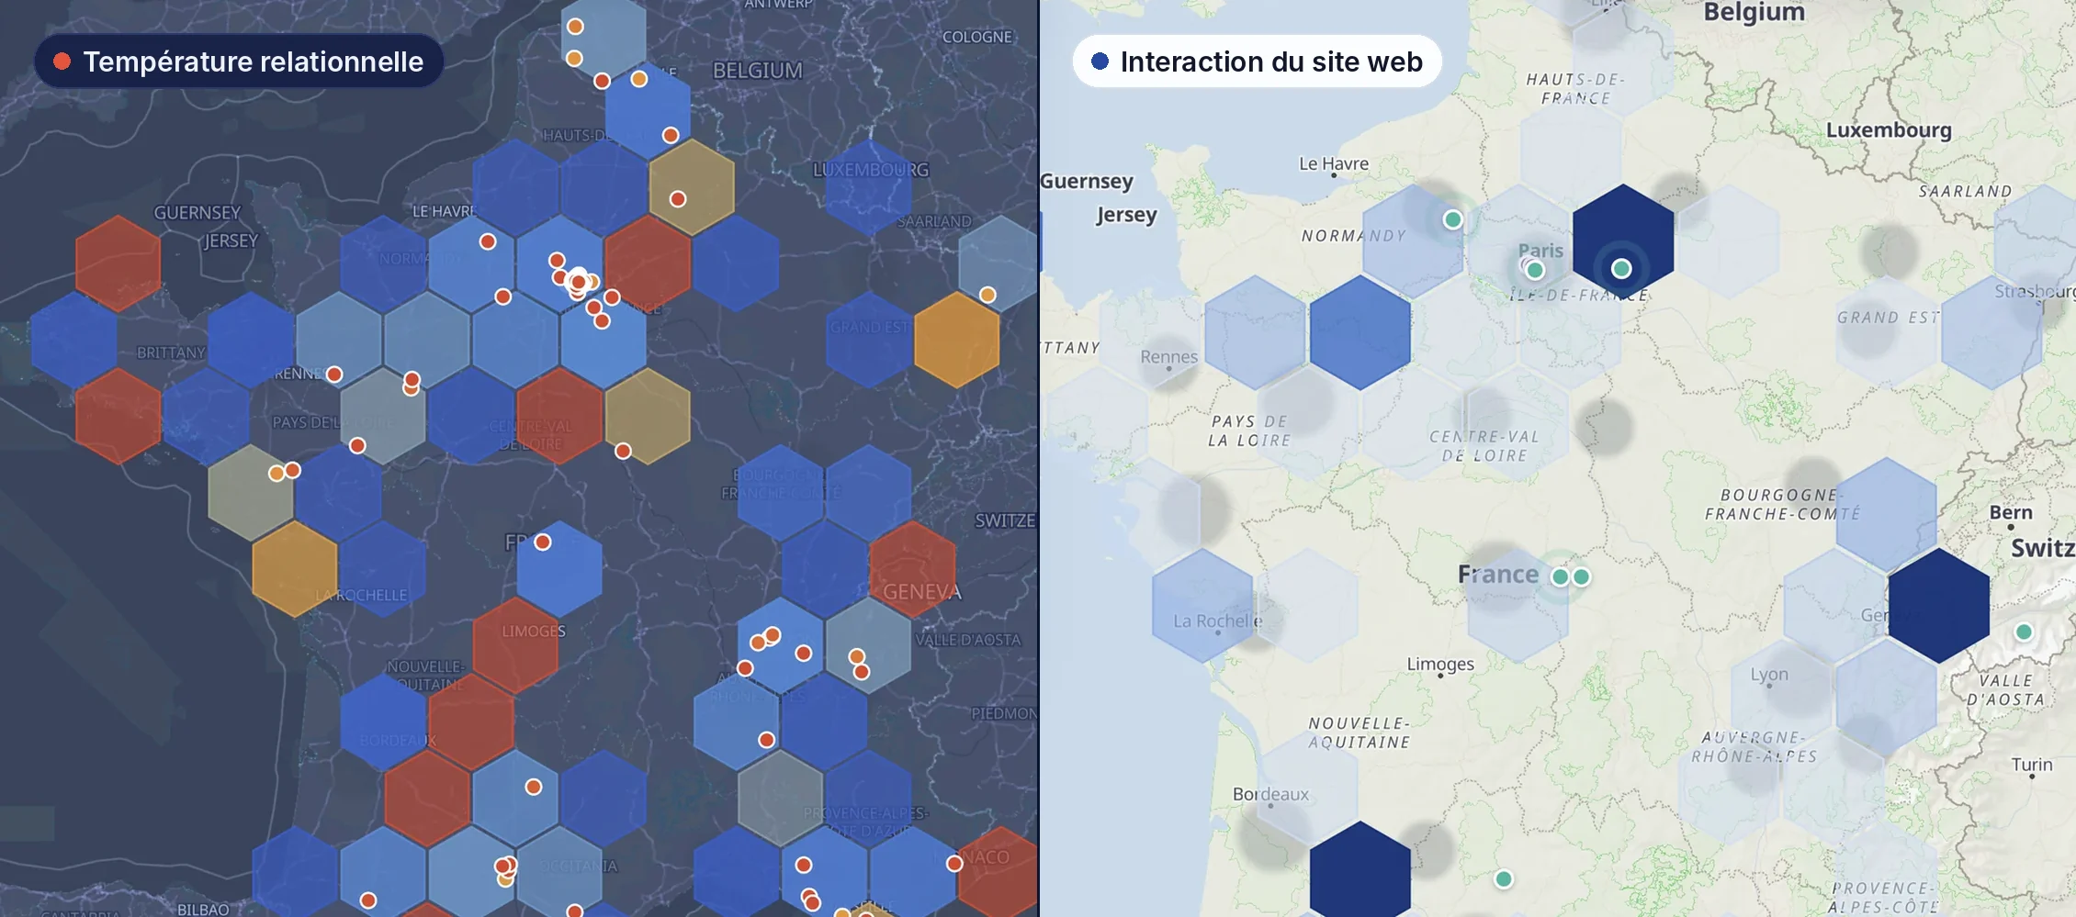The width and height of the screenshot is (2076, 917).
Task: Click the France country label on light map
Action: click(1498, 575)
